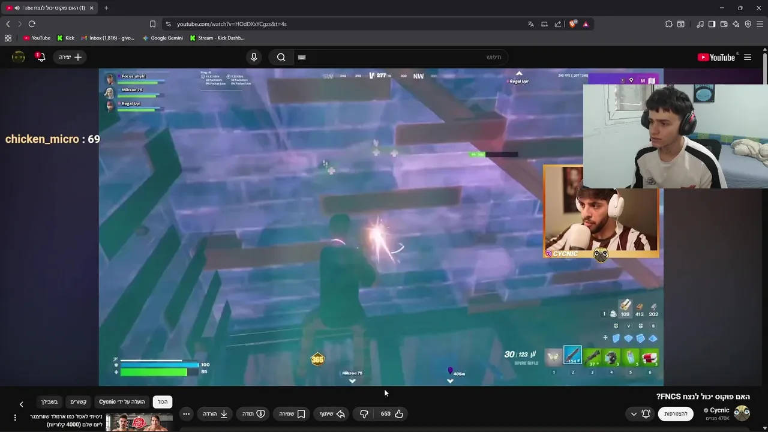Image resolution: width=768 pixels, height=432 pixels.
Task: Click the video player area
Action: tap(381, 227)
